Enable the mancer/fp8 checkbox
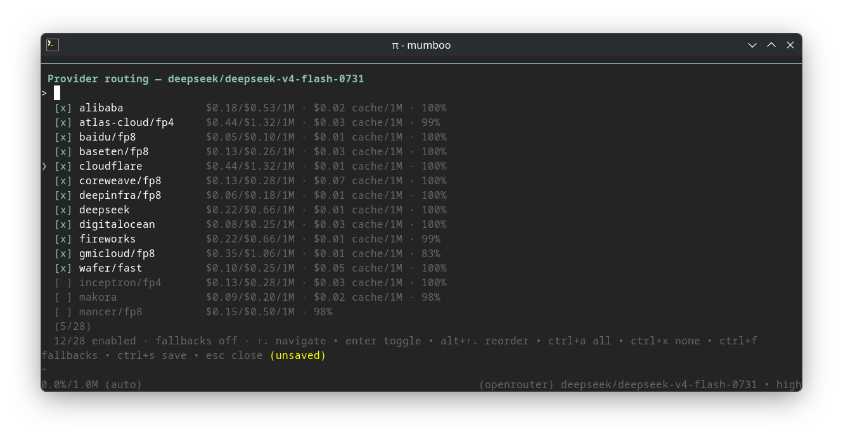 click(x=63, y=311)
